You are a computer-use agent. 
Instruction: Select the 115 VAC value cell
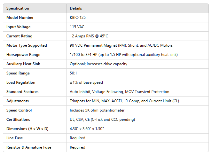point(77,27)
